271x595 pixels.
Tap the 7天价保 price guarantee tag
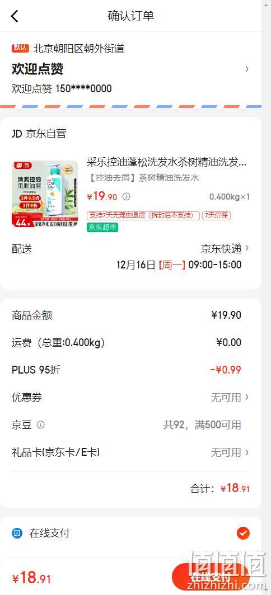pyautogui.click(x=216, y=215)
